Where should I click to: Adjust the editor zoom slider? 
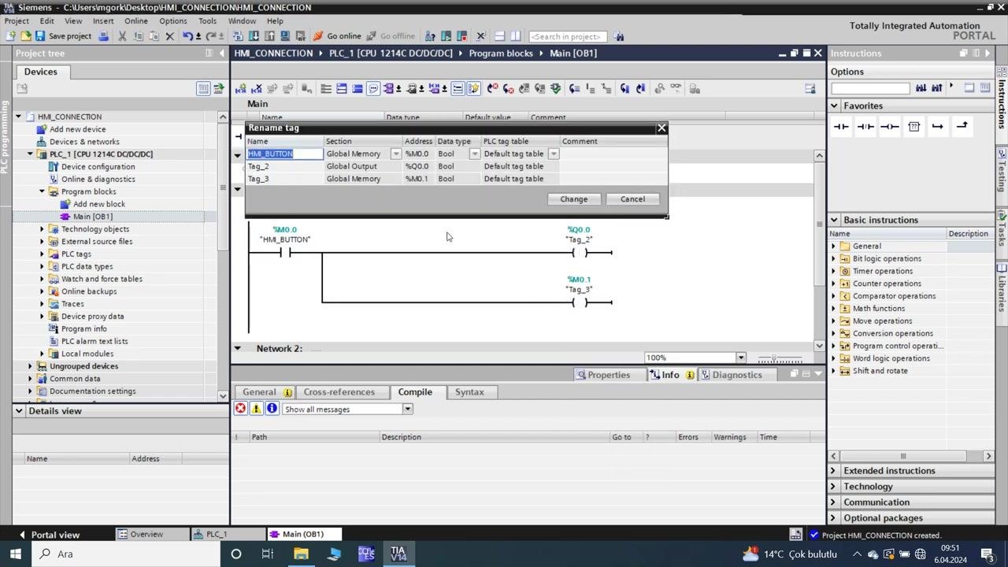[776, 358]
